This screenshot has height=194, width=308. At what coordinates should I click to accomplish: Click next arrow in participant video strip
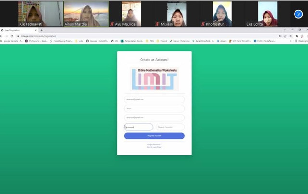point(298,14)
